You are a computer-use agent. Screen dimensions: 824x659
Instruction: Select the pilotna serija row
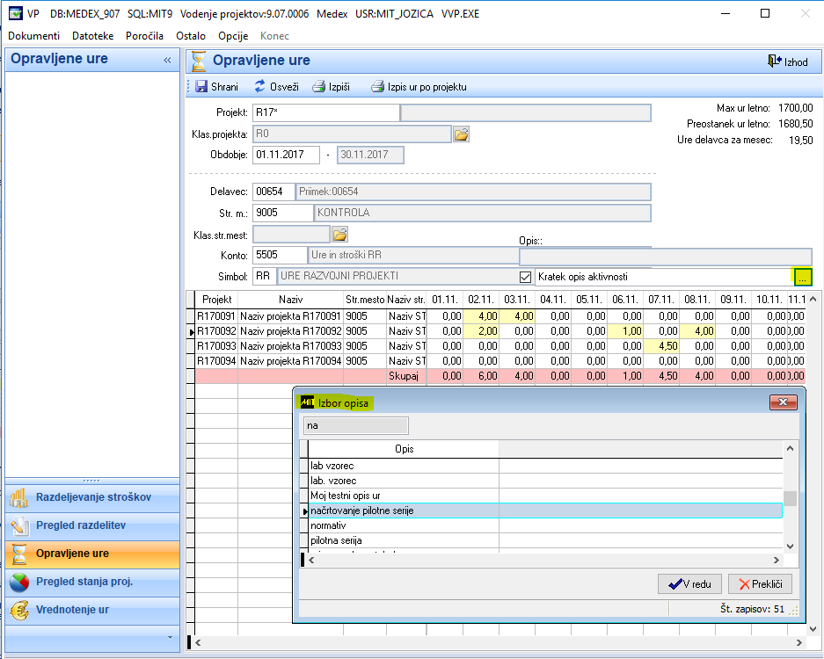pyautogui.click(x=336, y=540)
